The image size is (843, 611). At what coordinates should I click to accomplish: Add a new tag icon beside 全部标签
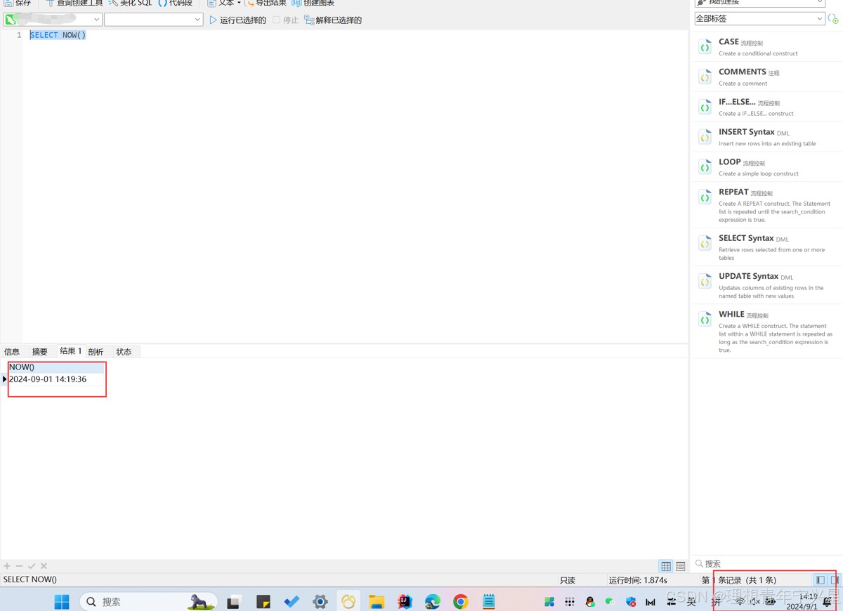(x=834, y=19)
